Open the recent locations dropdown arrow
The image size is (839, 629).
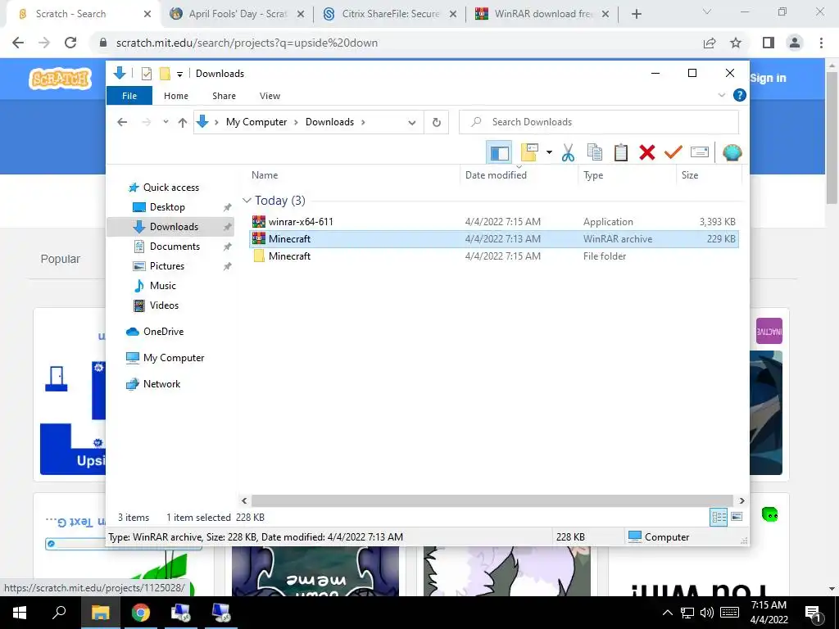click(x=166, y=122)
